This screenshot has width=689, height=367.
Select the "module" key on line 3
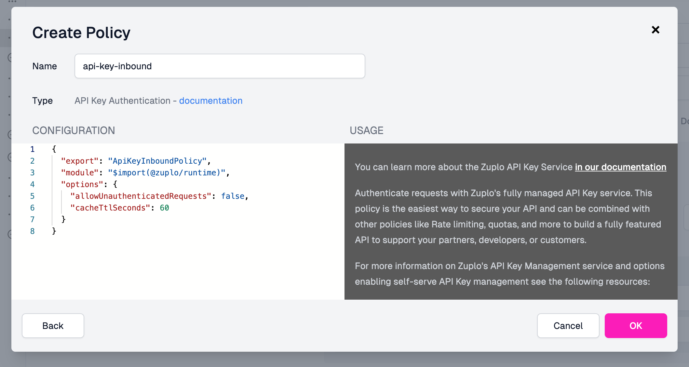[80, 173]
